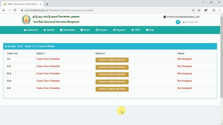Click the Tamil Nadu government emblem logo
Viewport: 223px width, 125px height.
point(26,19)
